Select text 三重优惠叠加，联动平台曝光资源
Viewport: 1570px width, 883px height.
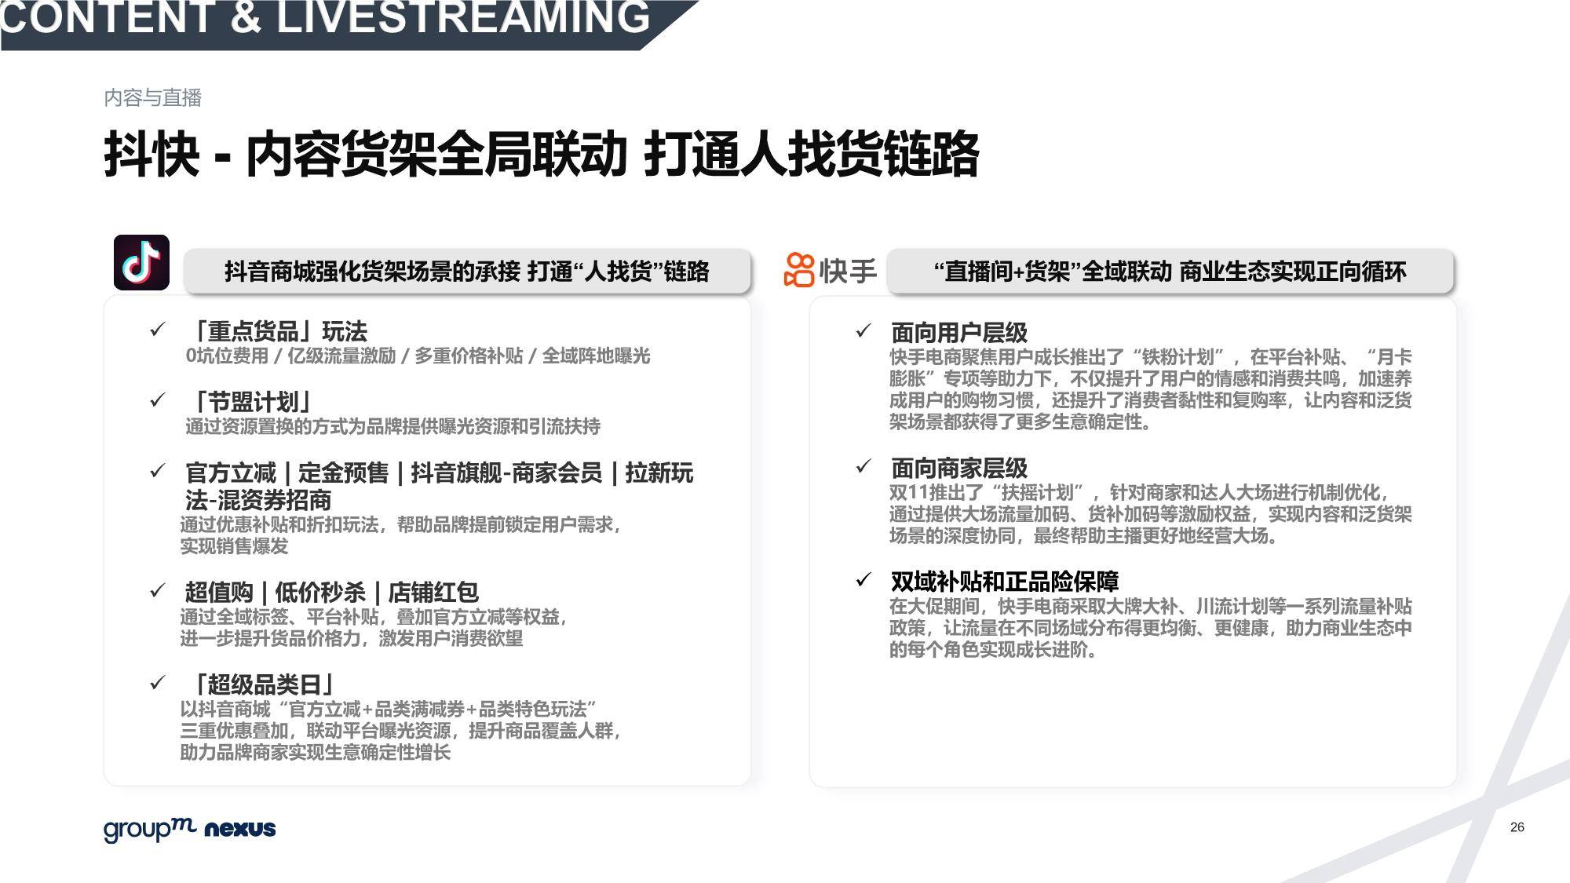pos(400,732)
